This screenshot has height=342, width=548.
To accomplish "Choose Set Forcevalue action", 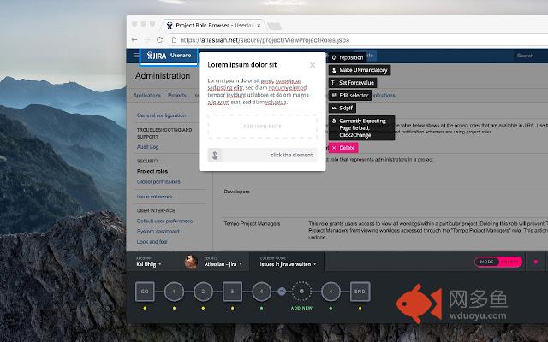I will coord(353,83).
